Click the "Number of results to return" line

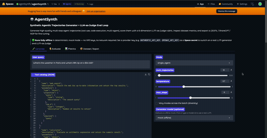click(69, 109)
